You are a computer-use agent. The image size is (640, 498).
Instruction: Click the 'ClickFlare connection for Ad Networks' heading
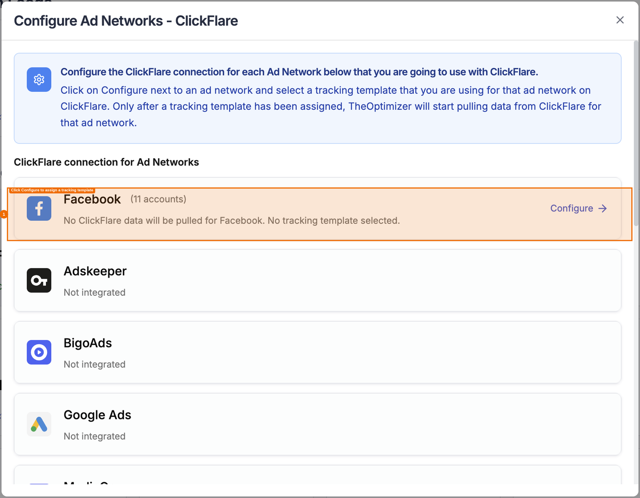pyautogui.click(x=106, y=162)
